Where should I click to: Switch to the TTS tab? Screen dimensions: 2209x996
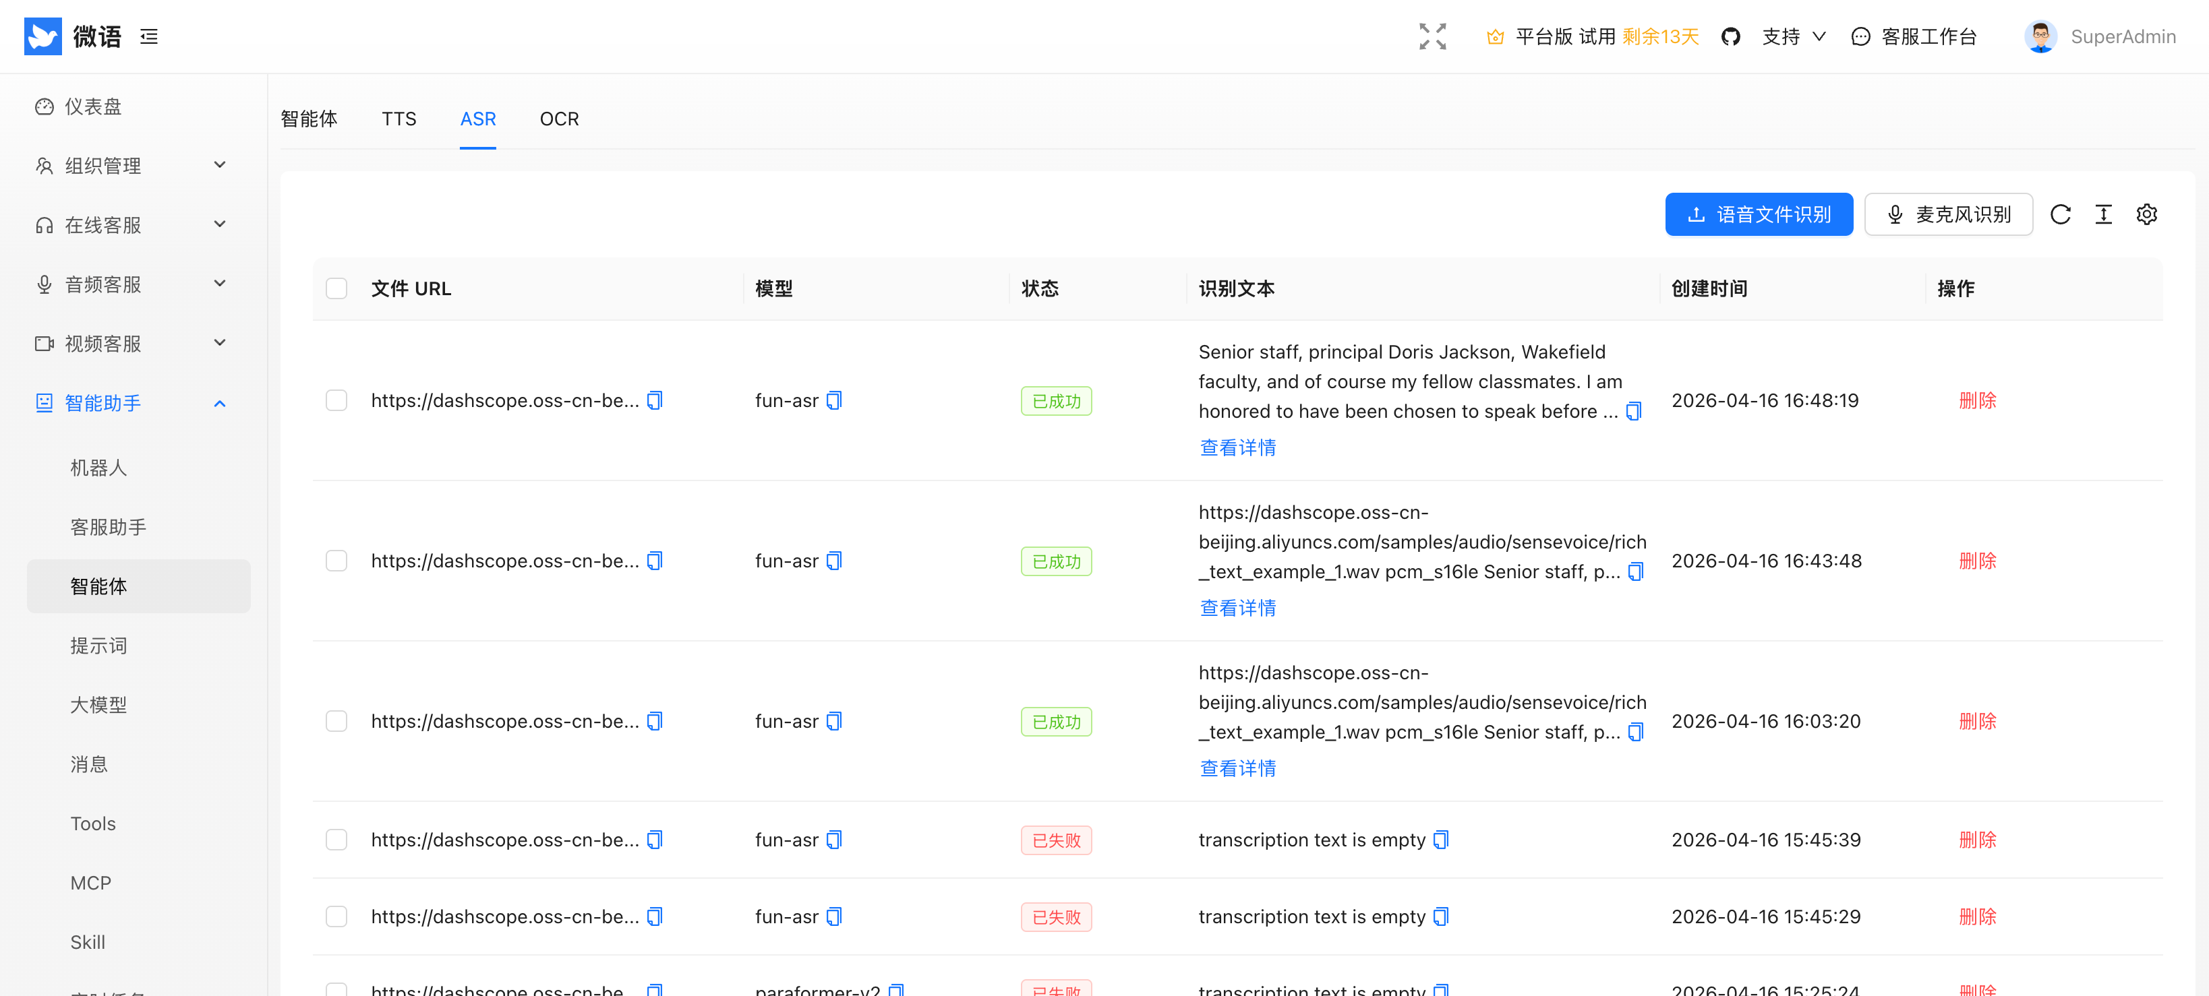399,119
